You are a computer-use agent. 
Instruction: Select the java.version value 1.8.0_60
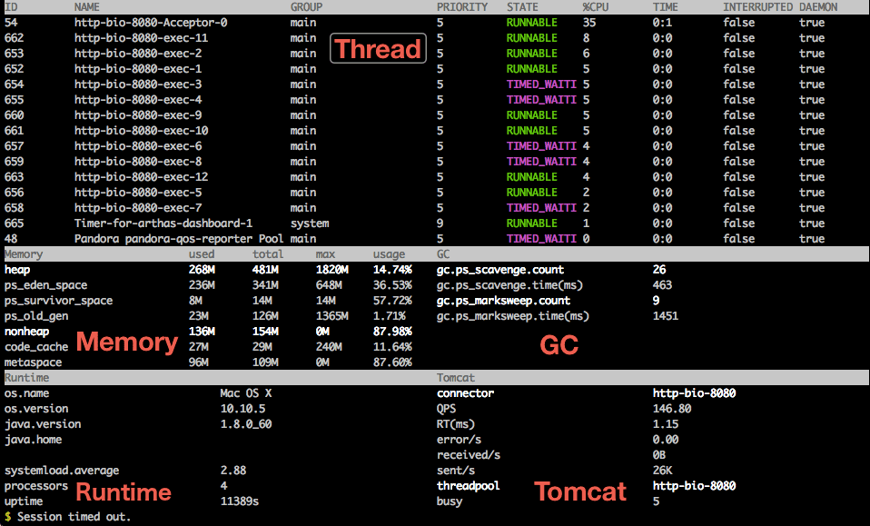point(246,424)
